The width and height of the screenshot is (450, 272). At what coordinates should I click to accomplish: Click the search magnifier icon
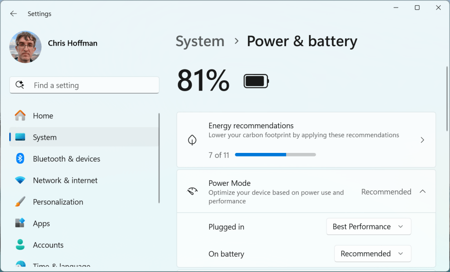click(x=20, y=85)
